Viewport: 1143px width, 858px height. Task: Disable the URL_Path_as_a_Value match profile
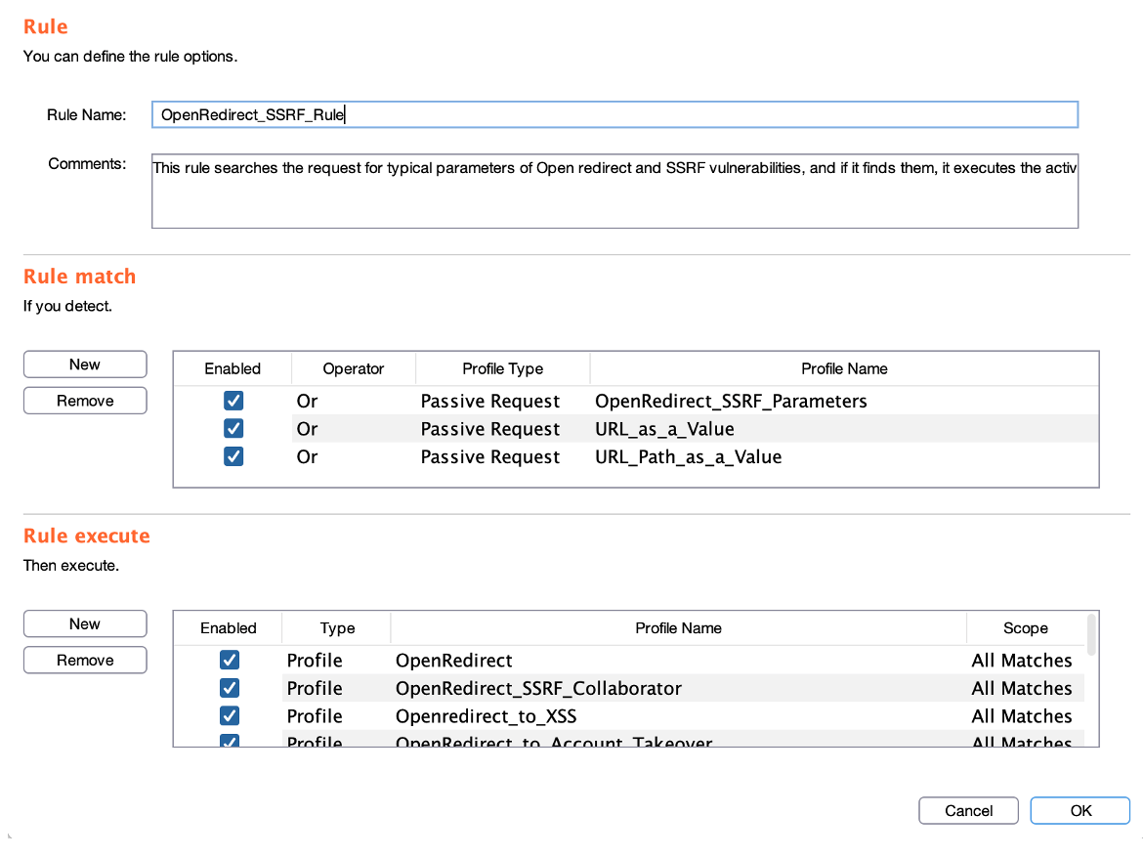pos(233,456)
